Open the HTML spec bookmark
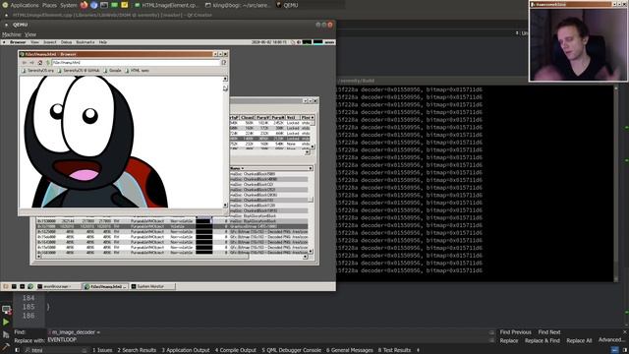The height and width of the screenshot is (354, 629). coord(137,70)
